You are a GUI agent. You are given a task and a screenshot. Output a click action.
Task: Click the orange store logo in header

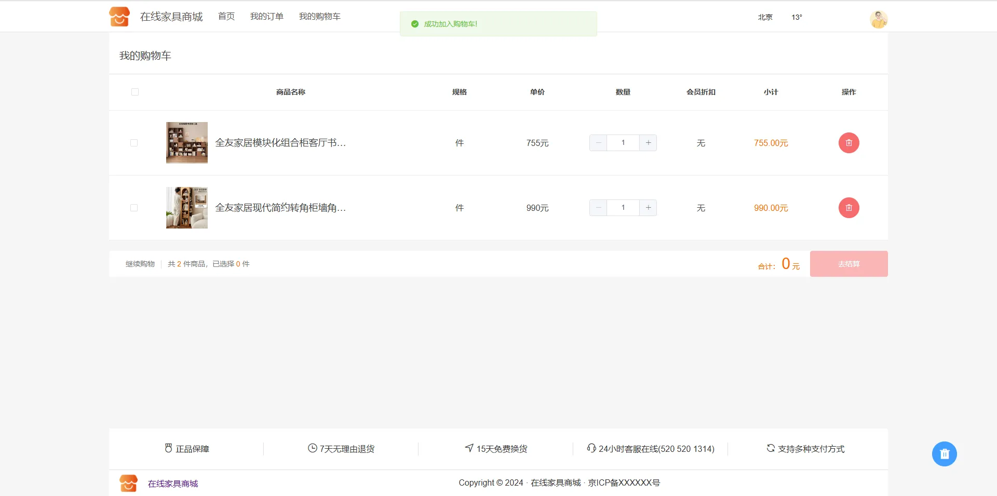coord(119,17)
